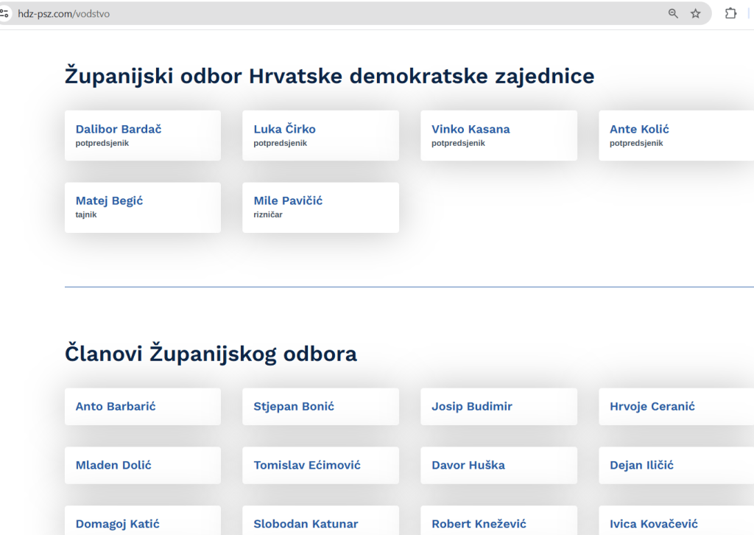Click 'rizničar' label under Mile Pavičić
The height and width of the screenshot is (535, 754).
pos(268,214)
